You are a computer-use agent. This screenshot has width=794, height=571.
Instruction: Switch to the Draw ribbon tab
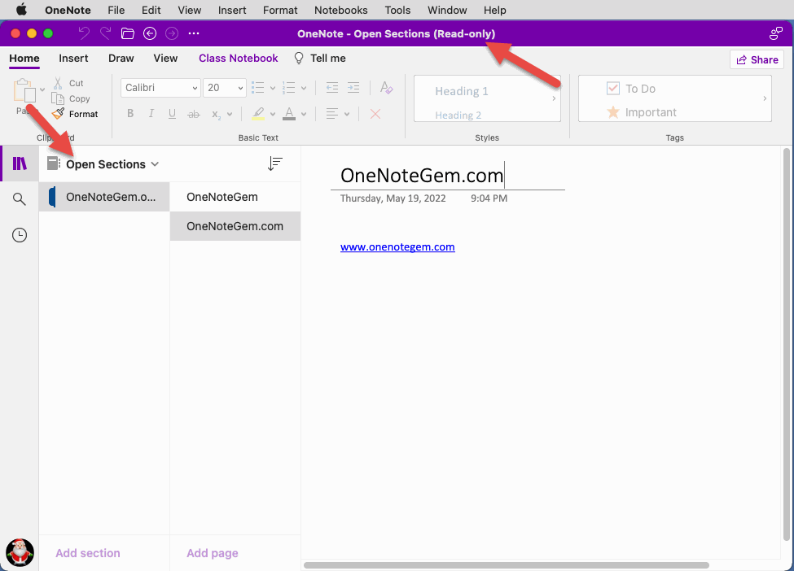click(x=121, y=59)
